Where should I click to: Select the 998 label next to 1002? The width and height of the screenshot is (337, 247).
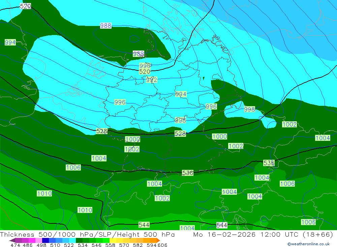[249, 110]
